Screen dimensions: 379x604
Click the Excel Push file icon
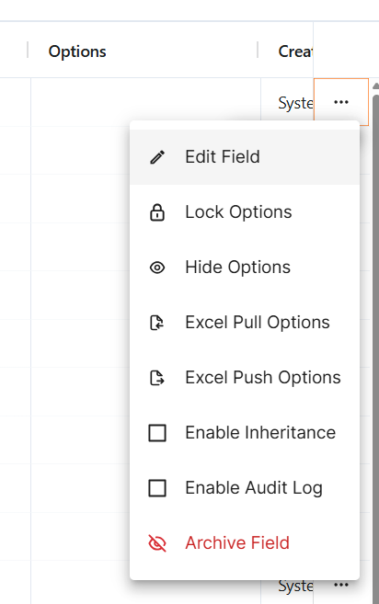157,378
